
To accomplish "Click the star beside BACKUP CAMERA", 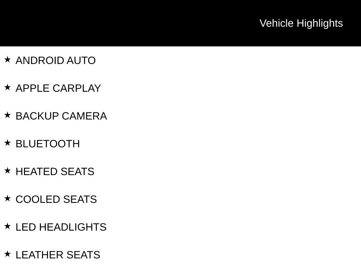I will 7,115.
